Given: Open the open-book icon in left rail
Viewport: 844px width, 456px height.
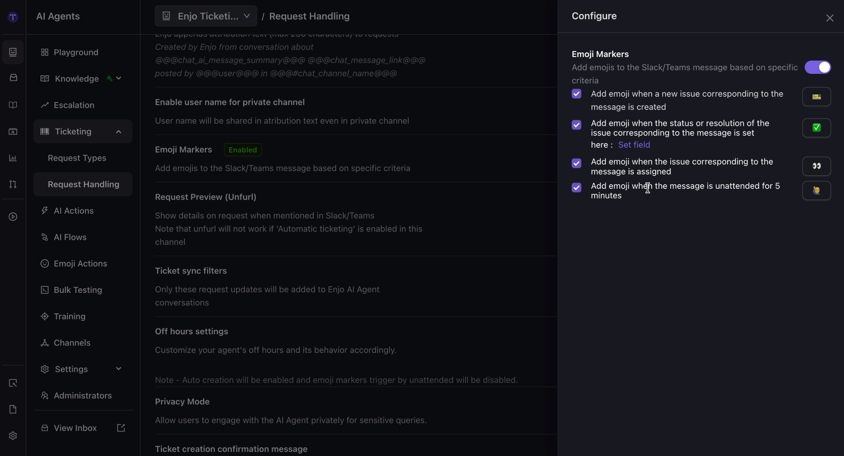Looking at the screenshot, I should (13, 105).
